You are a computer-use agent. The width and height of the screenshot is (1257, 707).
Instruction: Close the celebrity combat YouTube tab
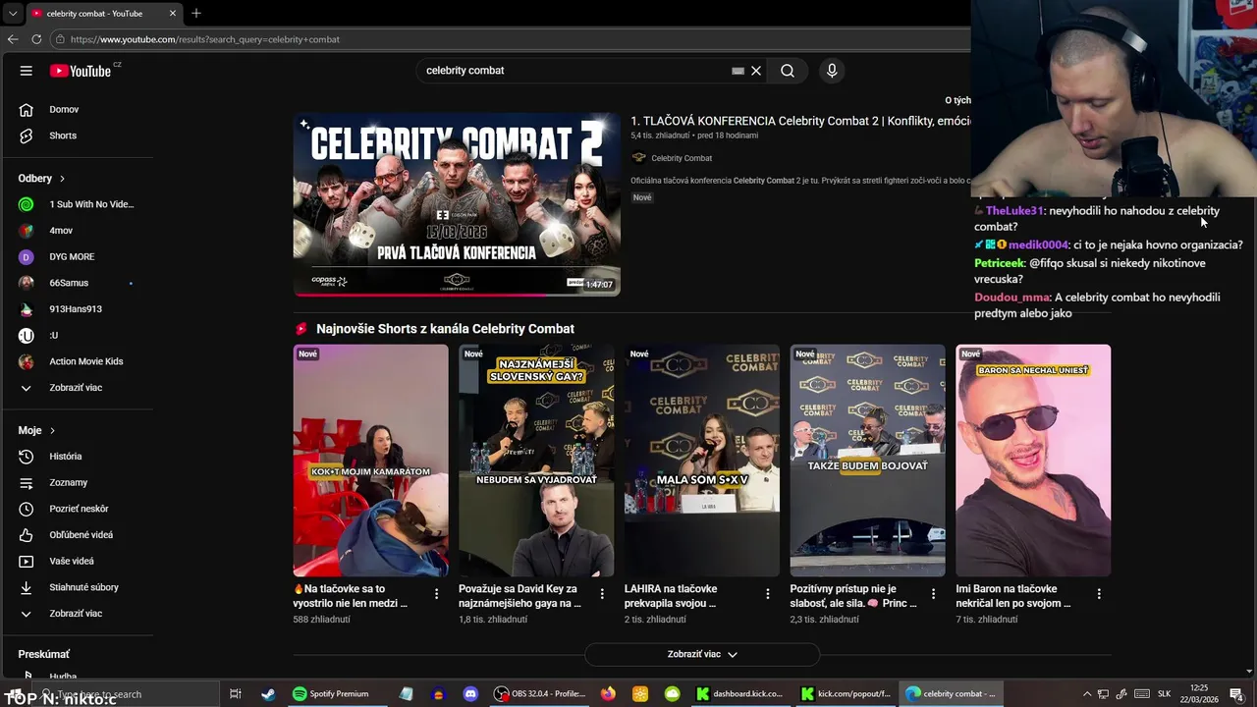point(173,14)
